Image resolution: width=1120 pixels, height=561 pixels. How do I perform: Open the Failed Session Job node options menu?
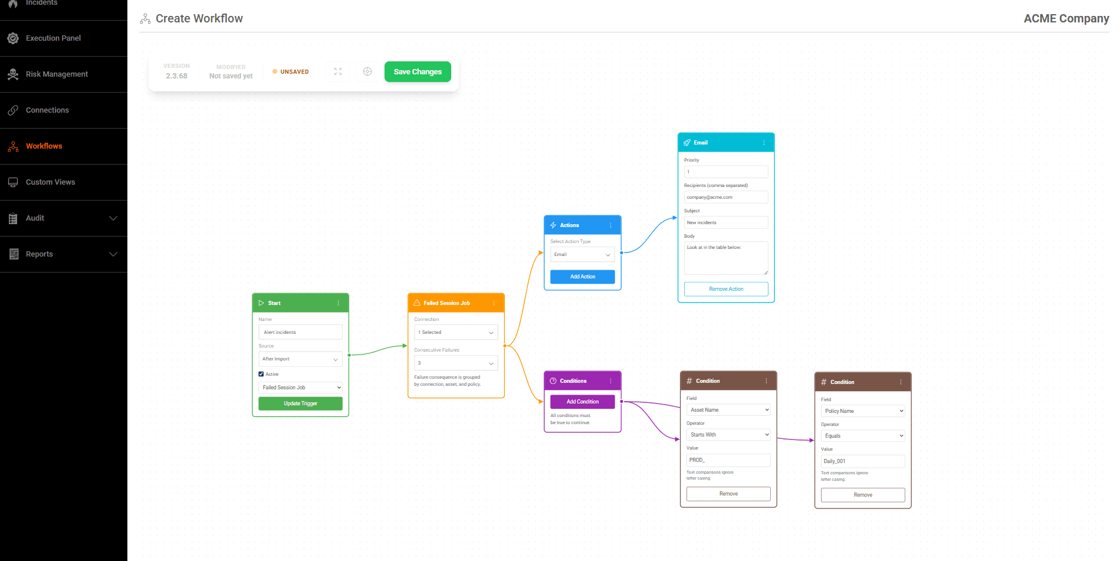click(x=495, y=303)
